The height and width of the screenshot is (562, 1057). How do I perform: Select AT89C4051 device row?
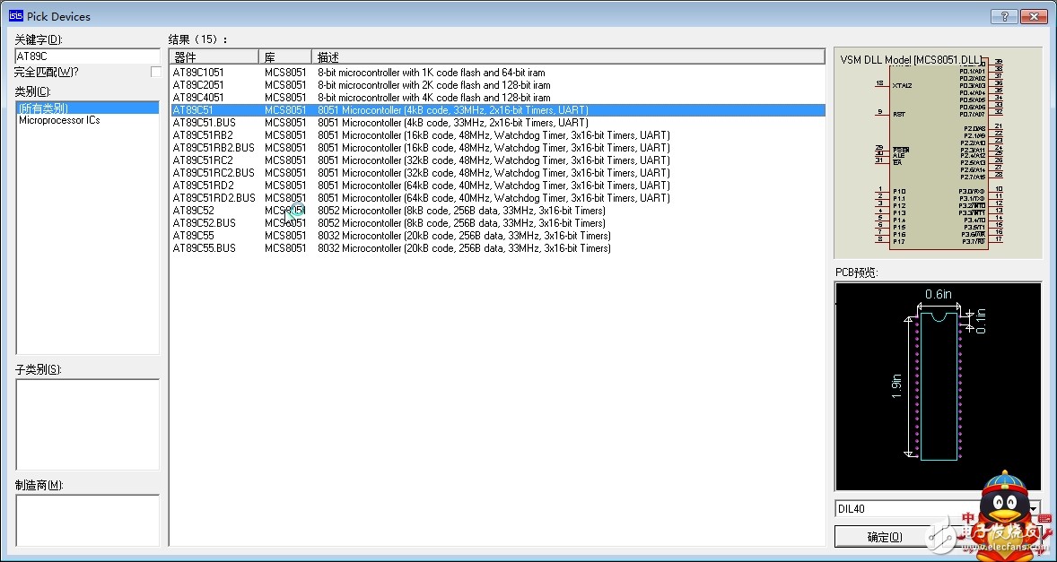497,98
